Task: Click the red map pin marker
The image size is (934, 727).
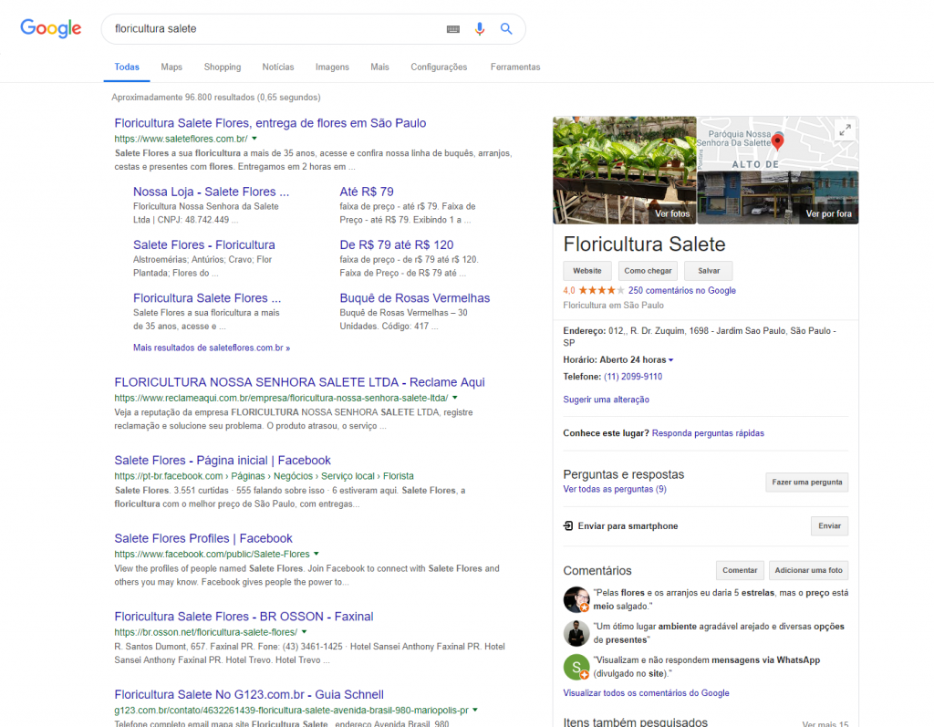Action: tap(777, 141)
